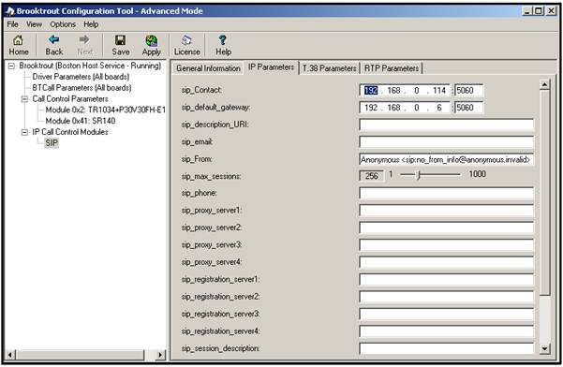Select Brooktrout (Boston Host Service - Running)

coord(90,66)
